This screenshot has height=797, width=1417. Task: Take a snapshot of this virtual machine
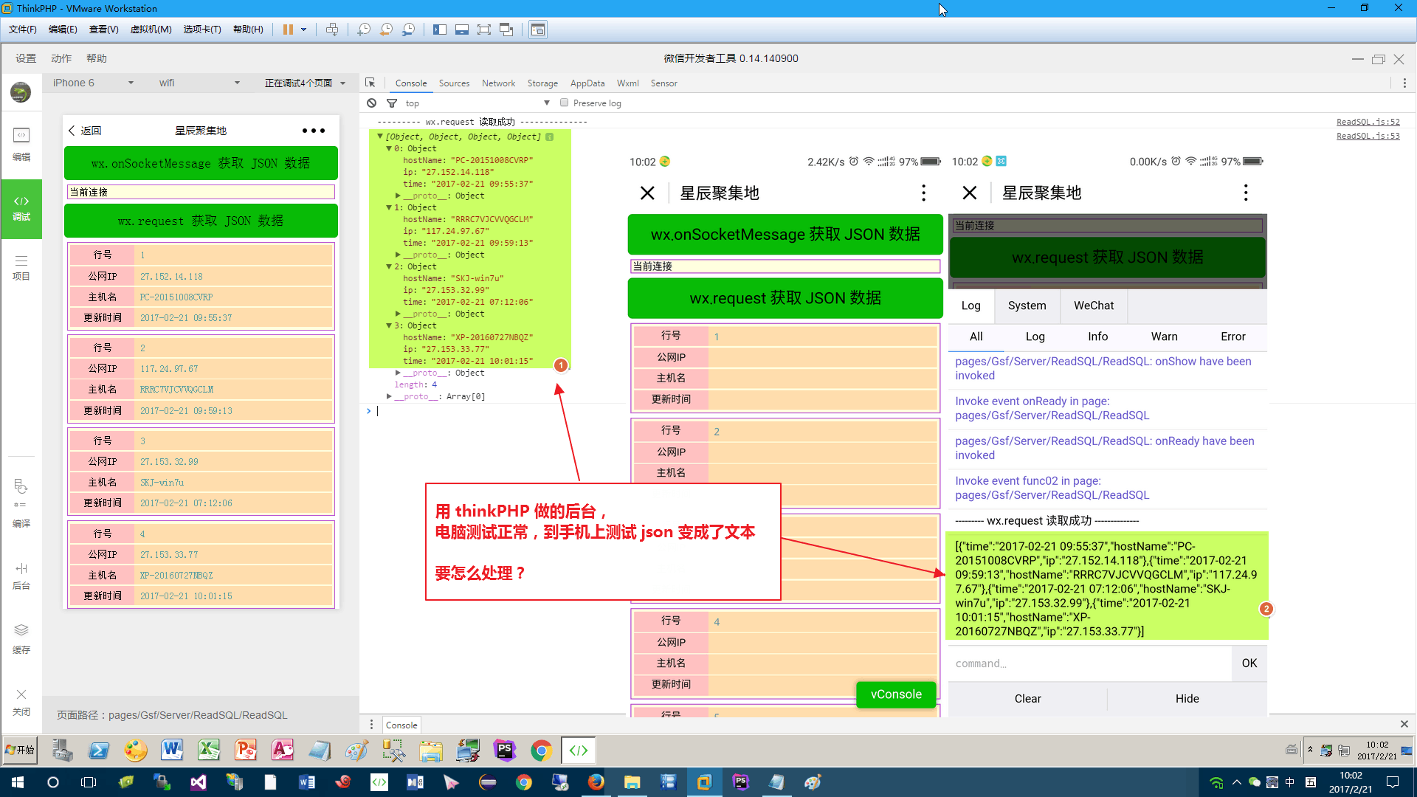[364, 30]
